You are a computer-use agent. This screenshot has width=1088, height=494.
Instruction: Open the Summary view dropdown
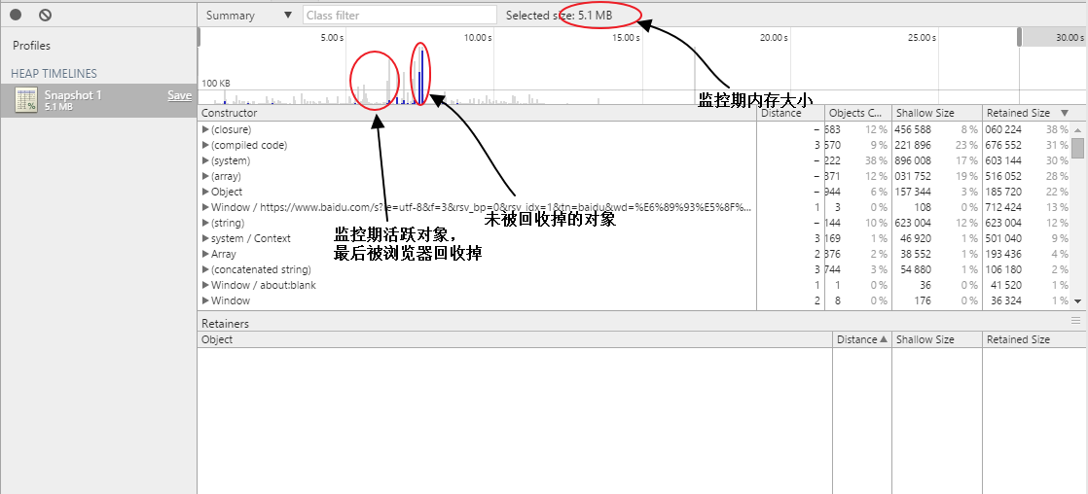pos(249,16)
